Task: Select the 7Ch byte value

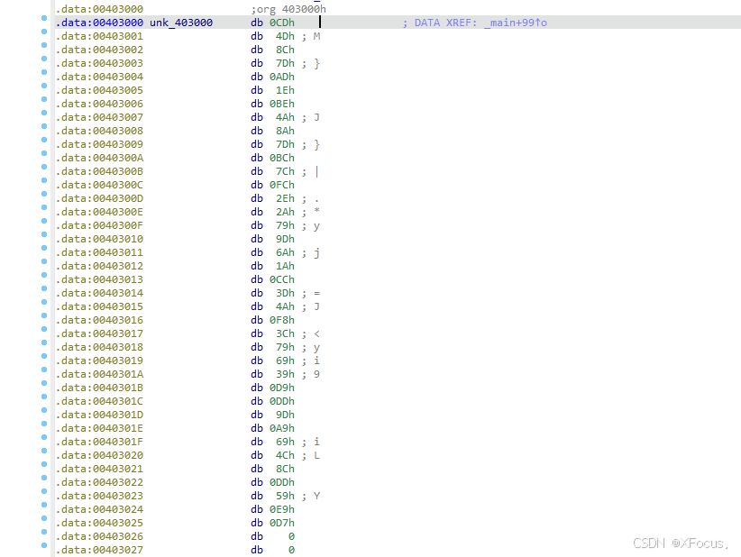Action: [285, 171]
